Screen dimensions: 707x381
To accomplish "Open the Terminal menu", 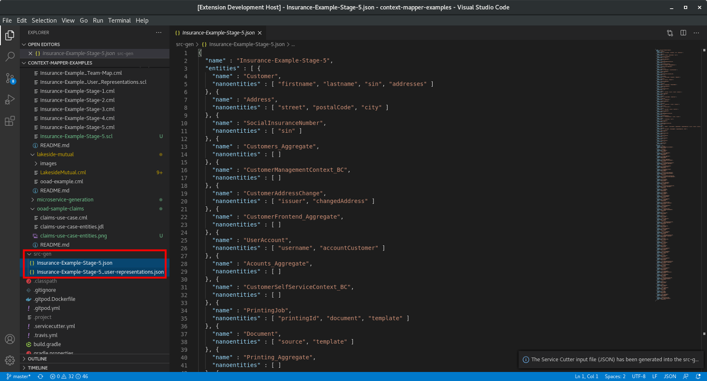I will click(119, 20).
